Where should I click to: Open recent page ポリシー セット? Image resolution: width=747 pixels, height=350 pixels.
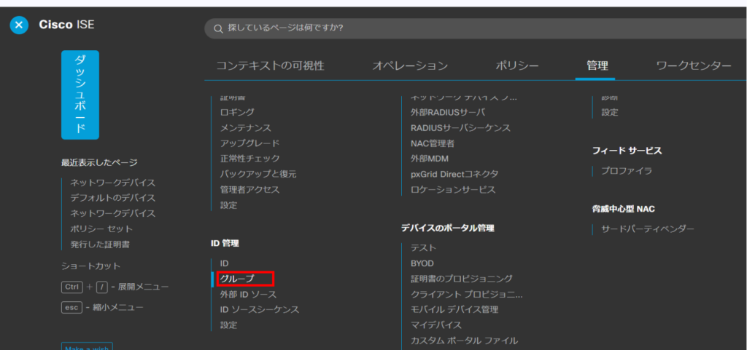point(101,228)
